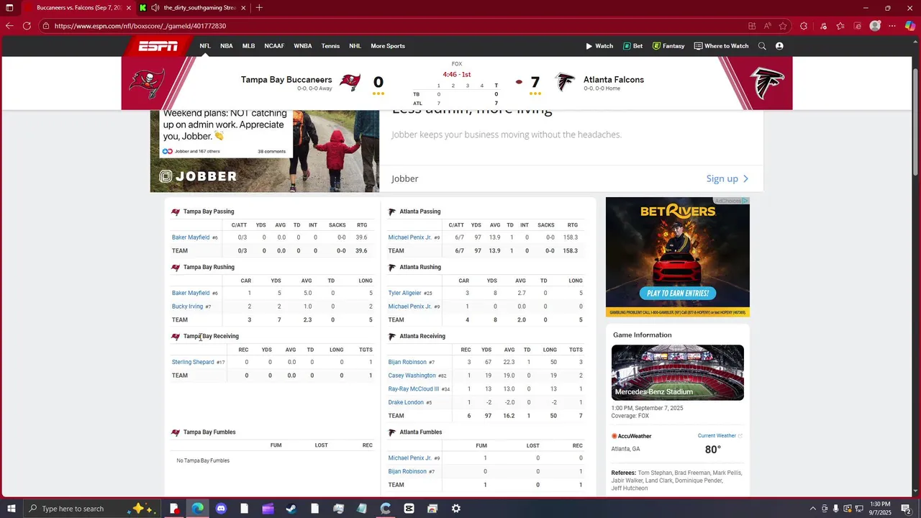The width and height of the screenshot is (921, 518).
Task: Open Steam from the taskbar
Action: coord(291,509)
